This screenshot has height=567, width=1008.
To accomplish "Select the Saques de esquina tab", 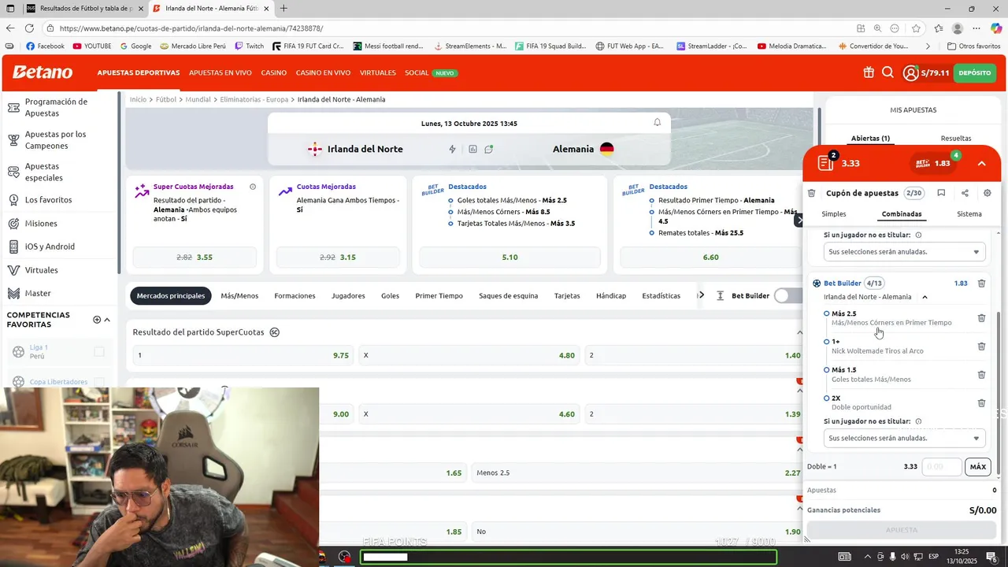I will (508, 296).
